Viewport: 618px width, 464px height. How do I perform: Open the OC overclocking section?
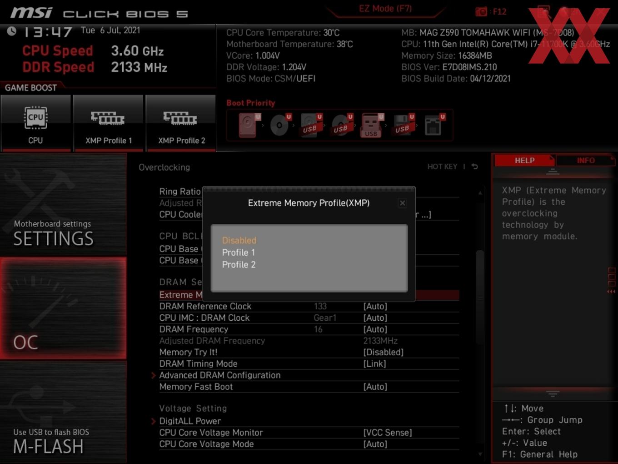tap(63, 308)
